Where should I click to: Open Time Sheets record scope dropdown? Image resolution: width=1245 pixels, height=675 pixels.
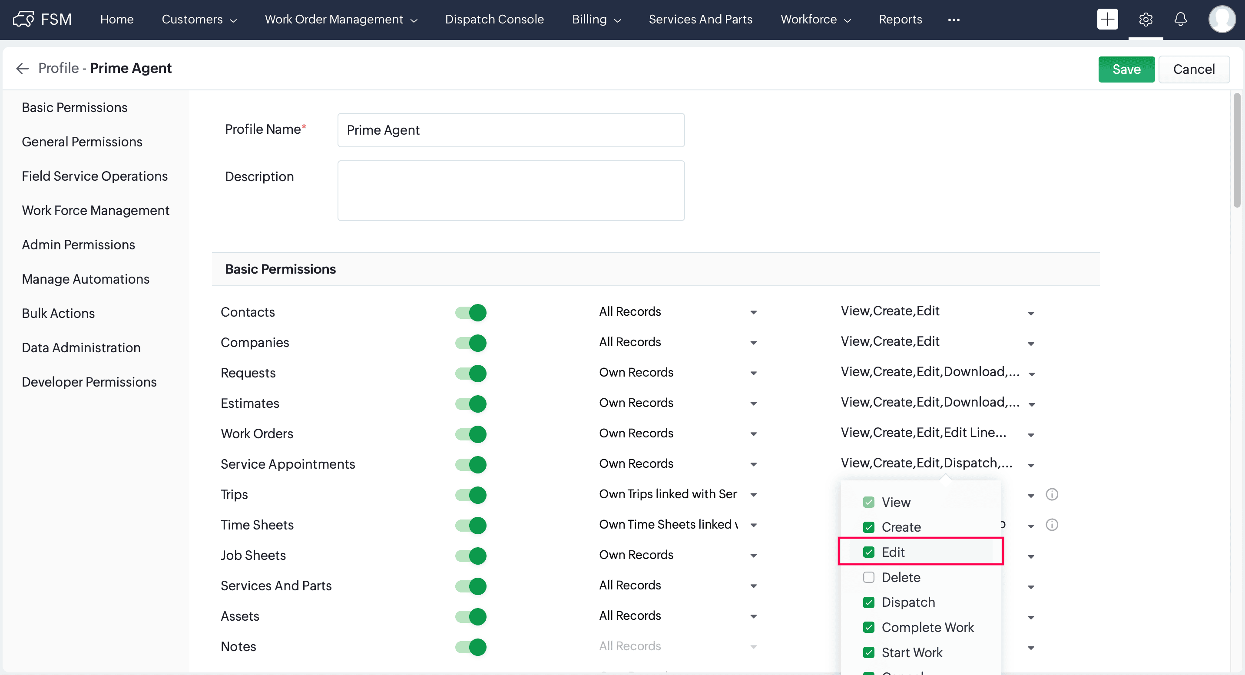678,525
